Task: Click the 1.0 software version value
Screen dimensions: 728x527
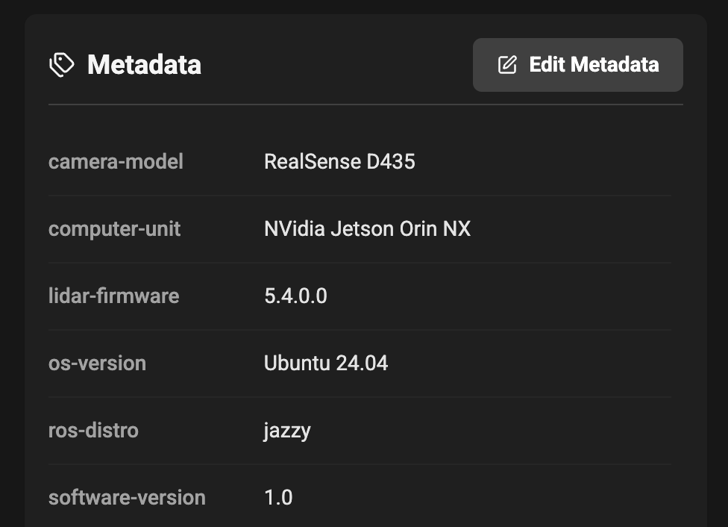Action: tap(277, 497)
